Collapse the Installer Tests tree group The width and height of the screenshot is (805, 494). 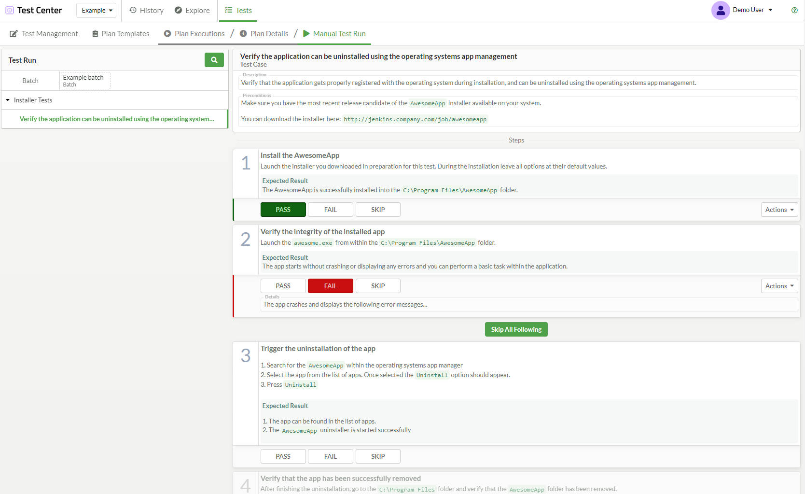tap(8, 100)
